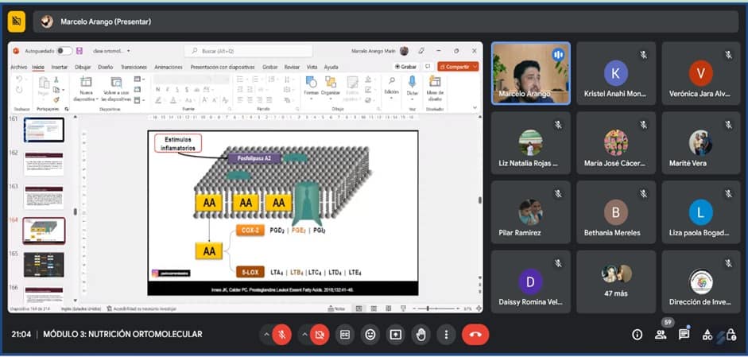Turn on the camera in the call bar

320,335
